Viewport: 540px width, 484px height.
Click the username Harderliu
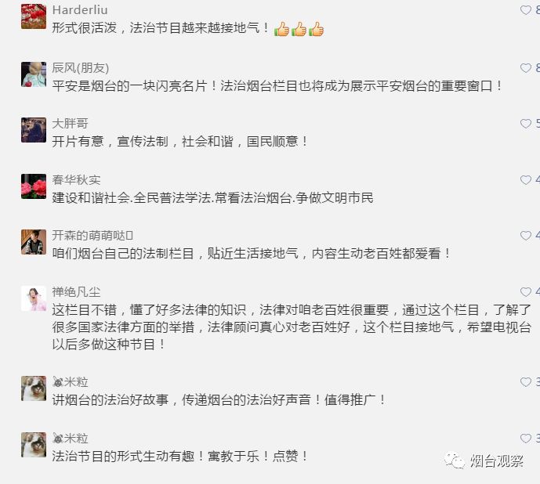coord(80,10)
